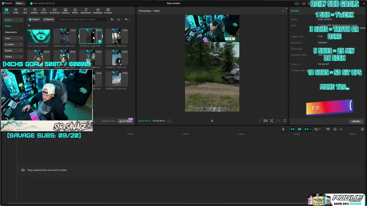Open the AI avatar panel
Viewport: 367px width, 206px height.
(x=108, y=11)
